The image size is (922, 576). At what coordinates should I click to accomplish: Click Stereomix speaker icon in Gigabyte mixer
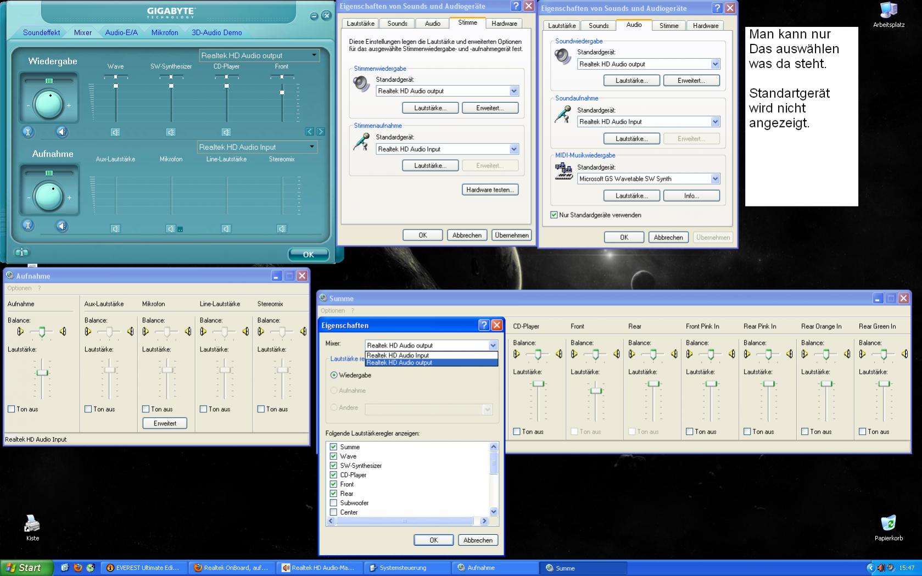tap(282, 229)
